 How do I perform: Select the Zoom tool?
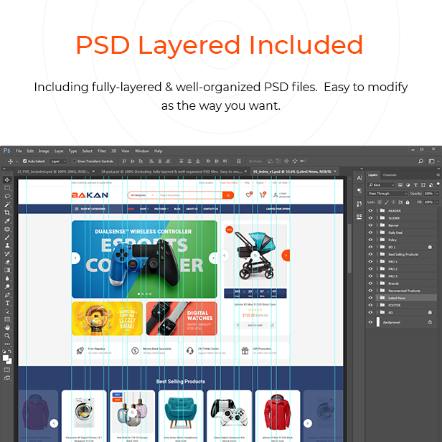[7, 335]
